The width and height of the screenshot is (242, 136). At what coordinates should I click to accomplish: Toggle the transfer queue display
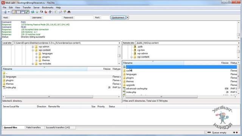point(27,12)
